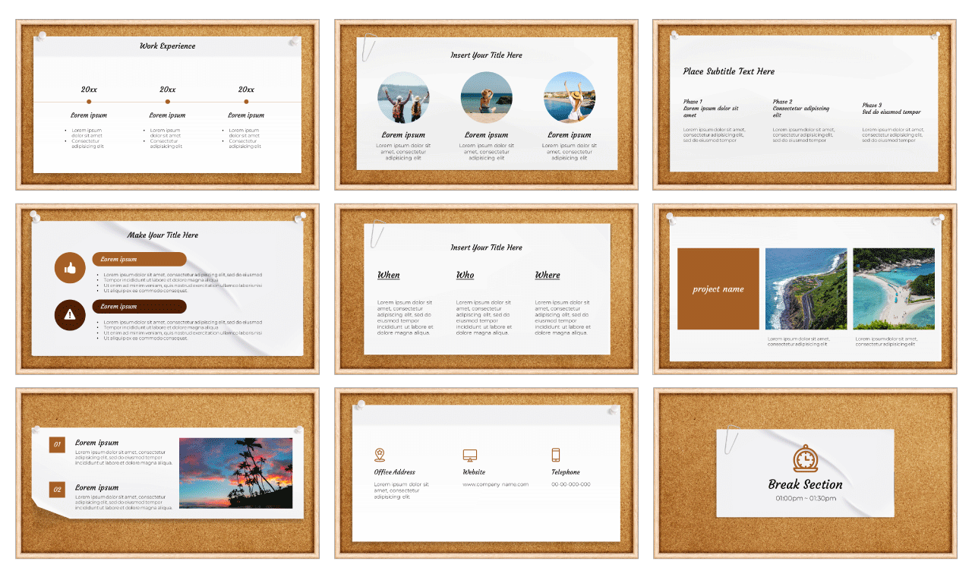The height and width of the screenshot is (577, 972).
Task: Click the Phase 1 heading text
Action: [x=692, y=102]
